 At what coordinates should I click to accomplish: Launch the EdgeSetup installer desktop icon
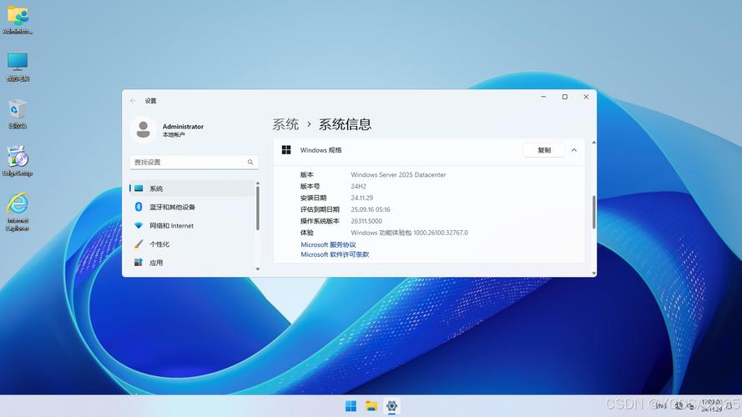pos(18,161)
